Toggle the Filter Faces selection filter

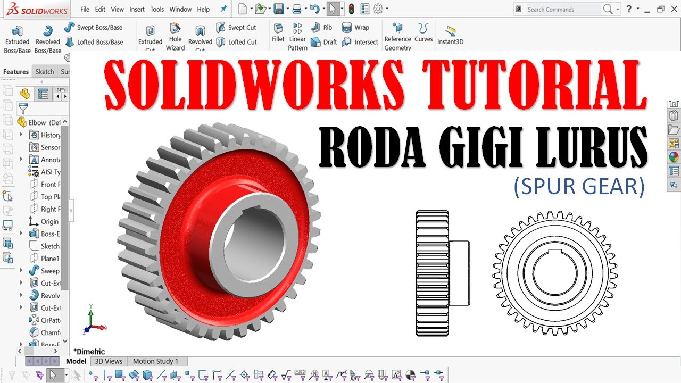click(120, 376)
